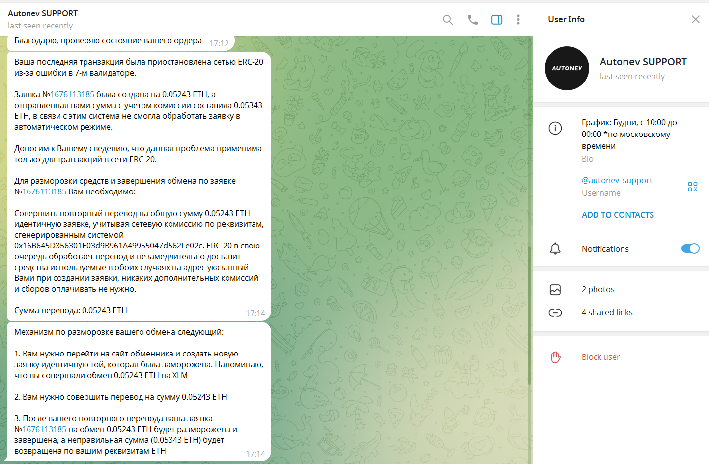Close the User Info panel

[695, 19]
